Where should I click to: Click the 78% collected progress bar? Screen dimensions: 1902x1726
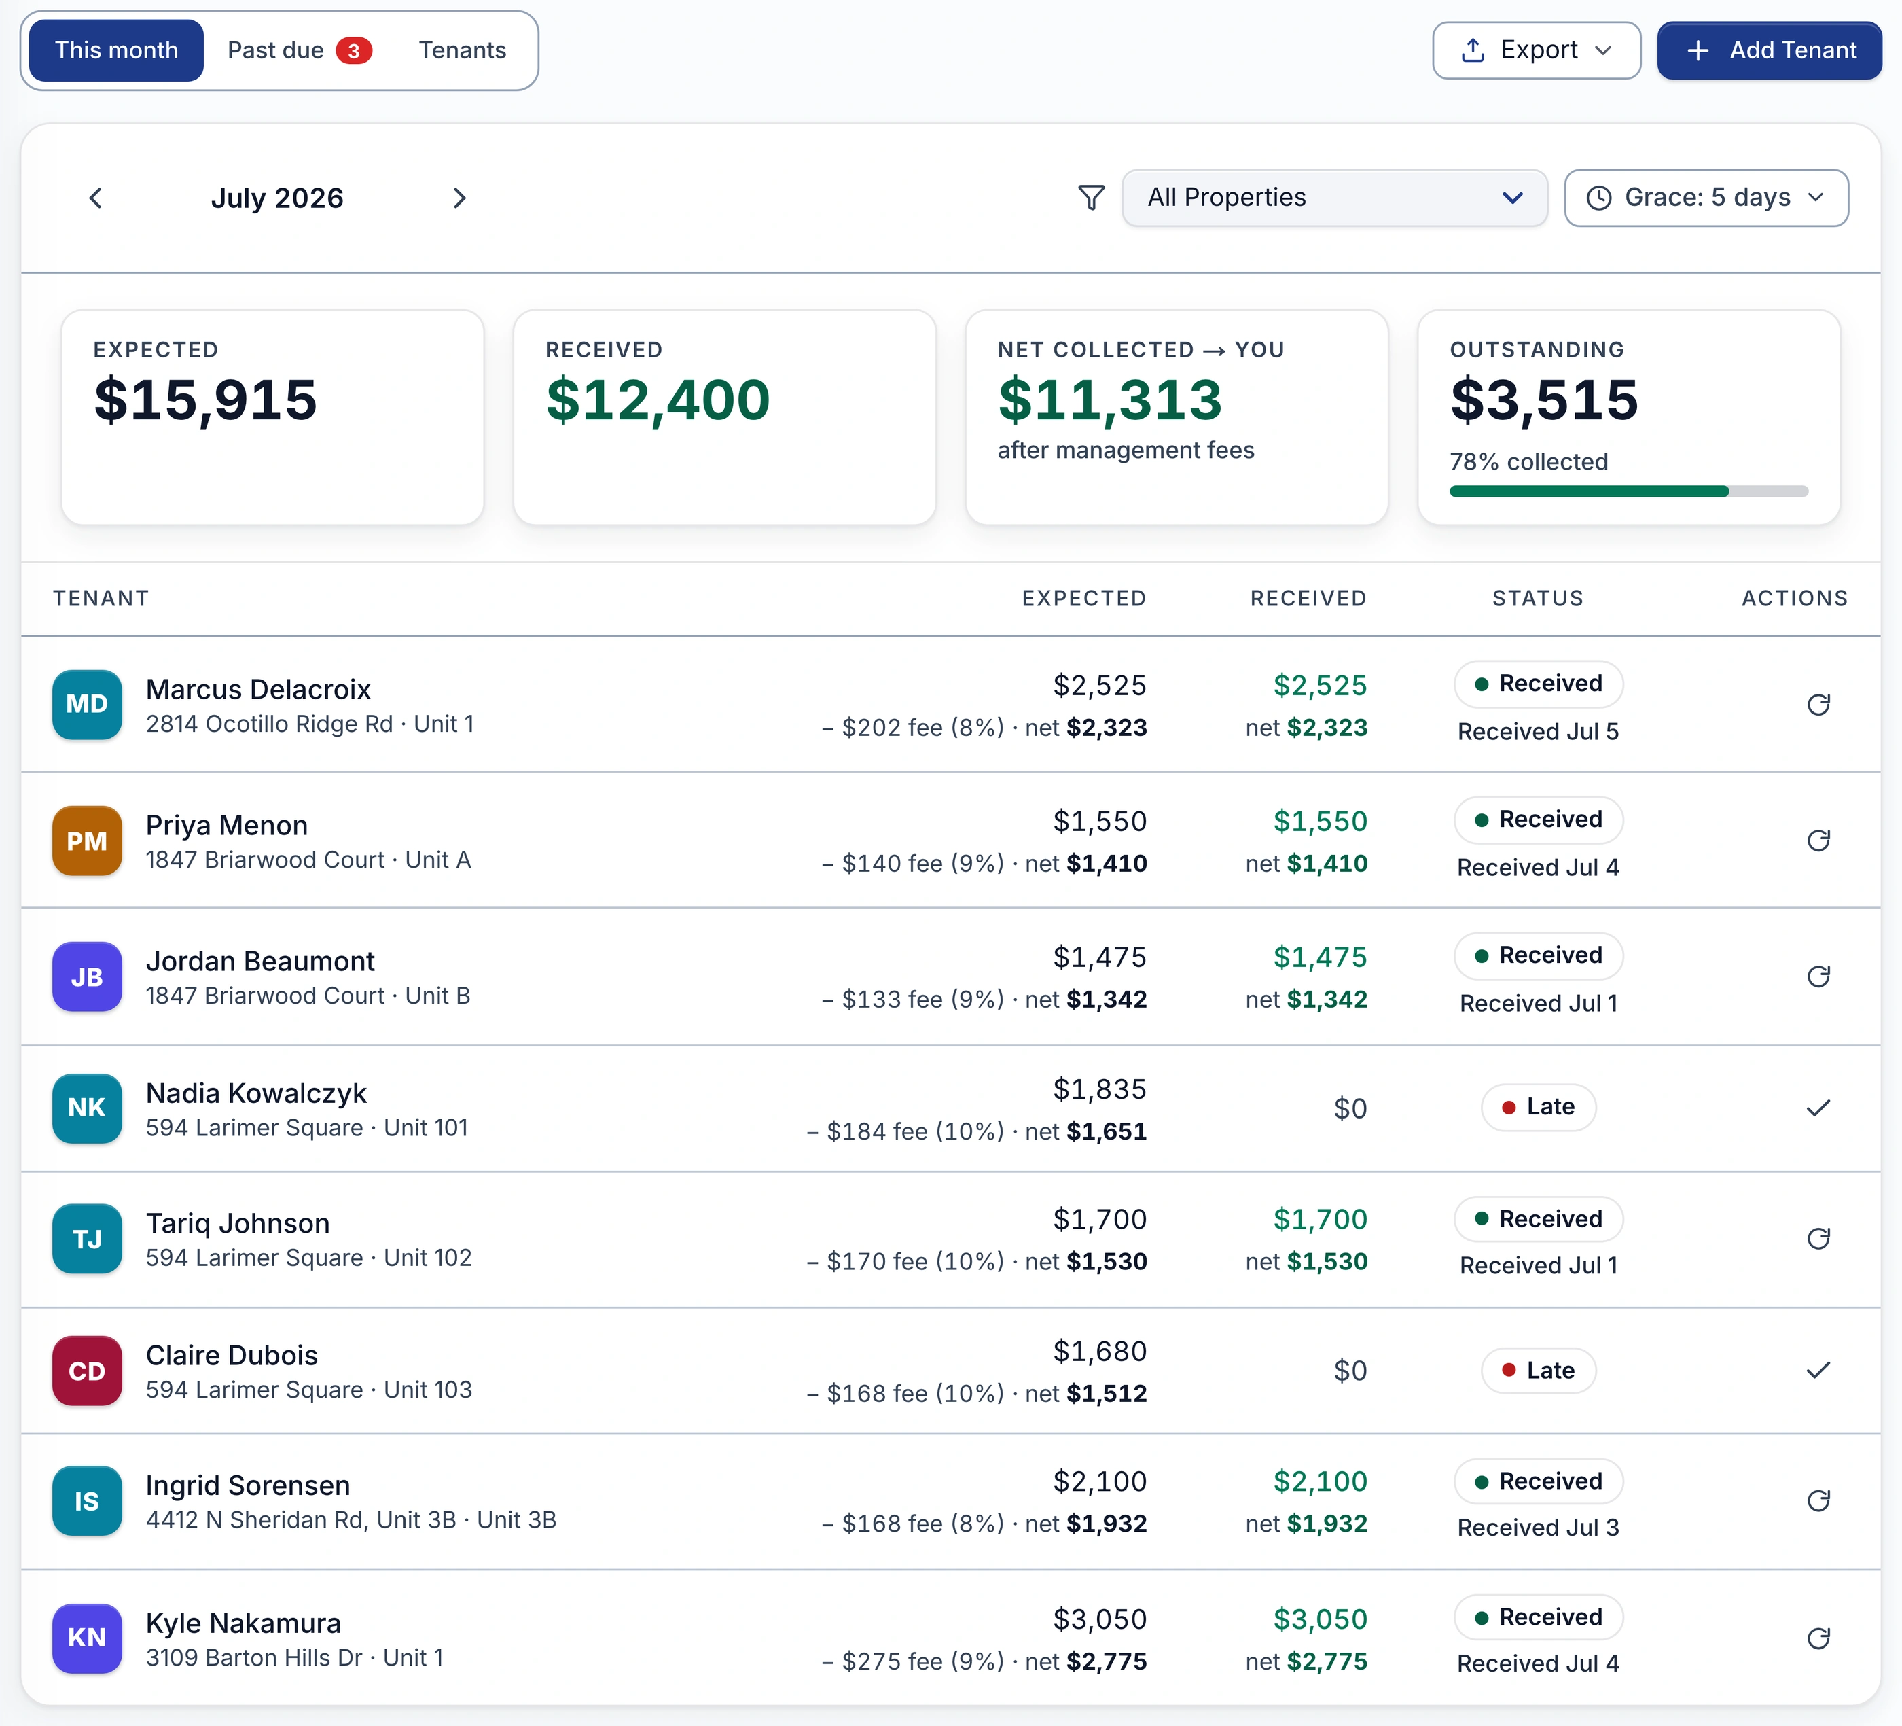(1628, 491)
